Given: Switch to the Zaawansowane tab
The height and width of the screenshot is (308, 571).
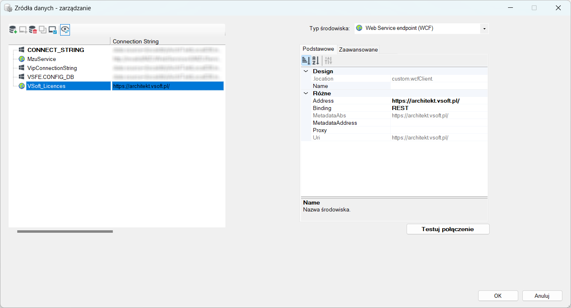Looking at the screenshot, I should click(x=358, y=49).
